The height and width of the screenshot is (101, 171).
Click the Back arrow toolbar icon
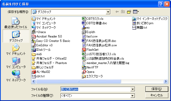click(x=117, y=12)
